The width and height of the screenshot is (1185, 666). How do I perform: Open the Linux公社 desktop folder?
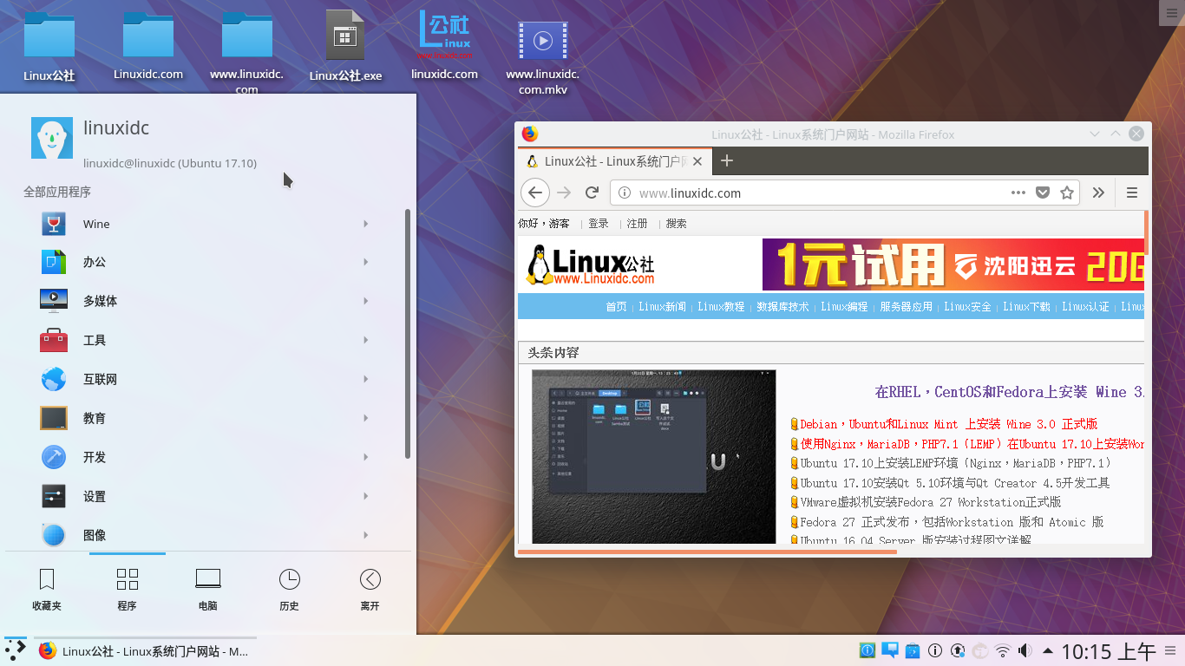(x=49, y=47)
